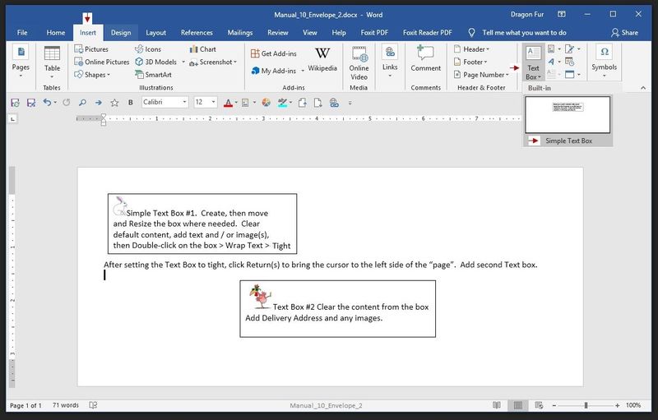This screenshot has width=658, height=420.
Task: Click the Undo arrow in toolbar
Action: click(x=47, y=103)
